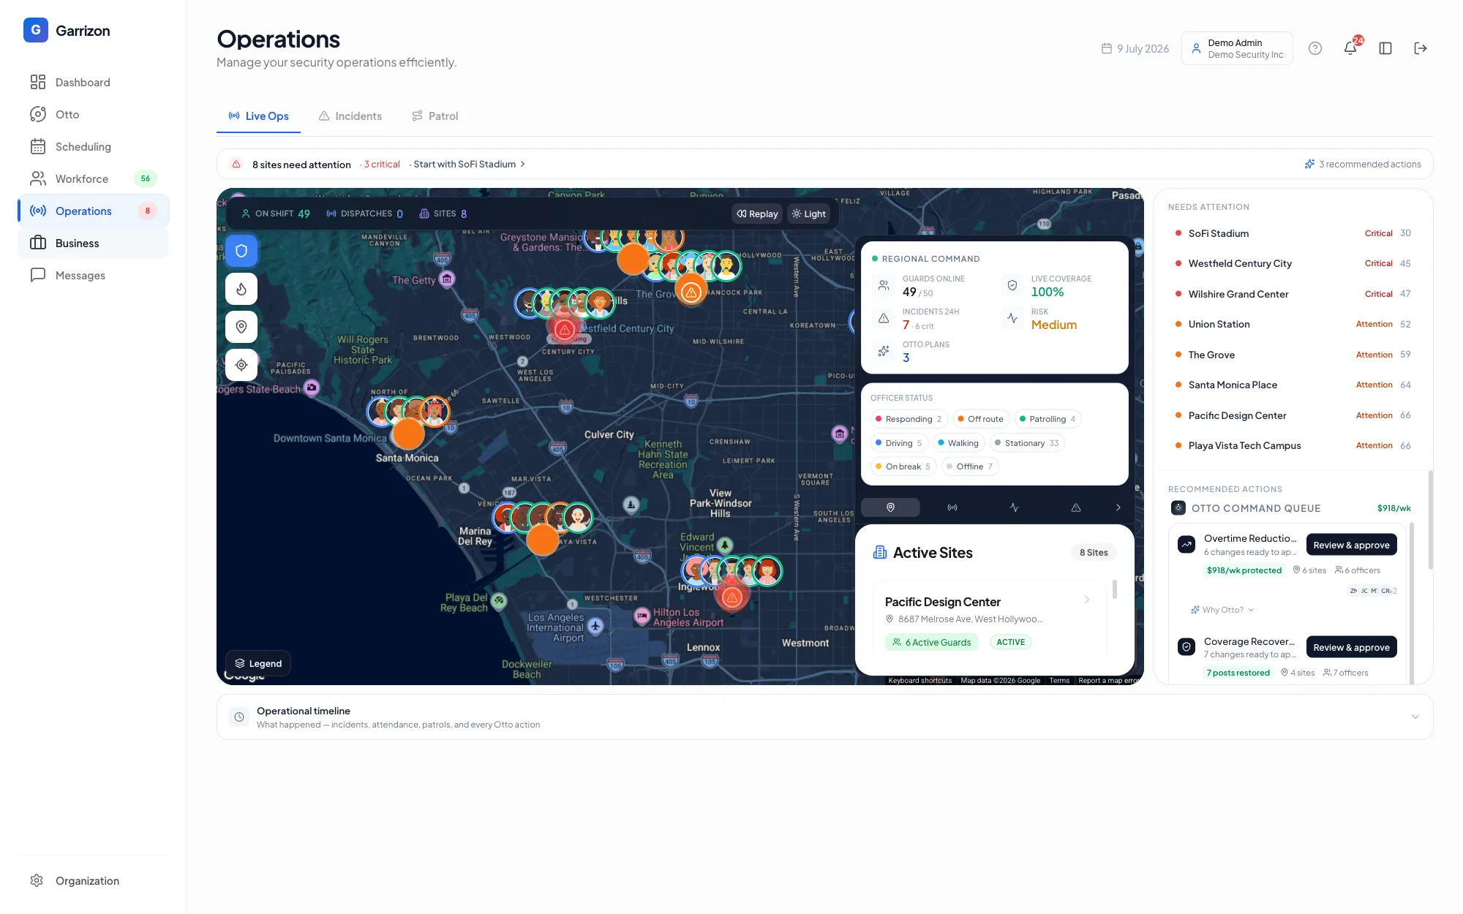This screenshot has width=1463, height=914.
Task: Select the flame heatmap map button
Action: click(241, 289)
